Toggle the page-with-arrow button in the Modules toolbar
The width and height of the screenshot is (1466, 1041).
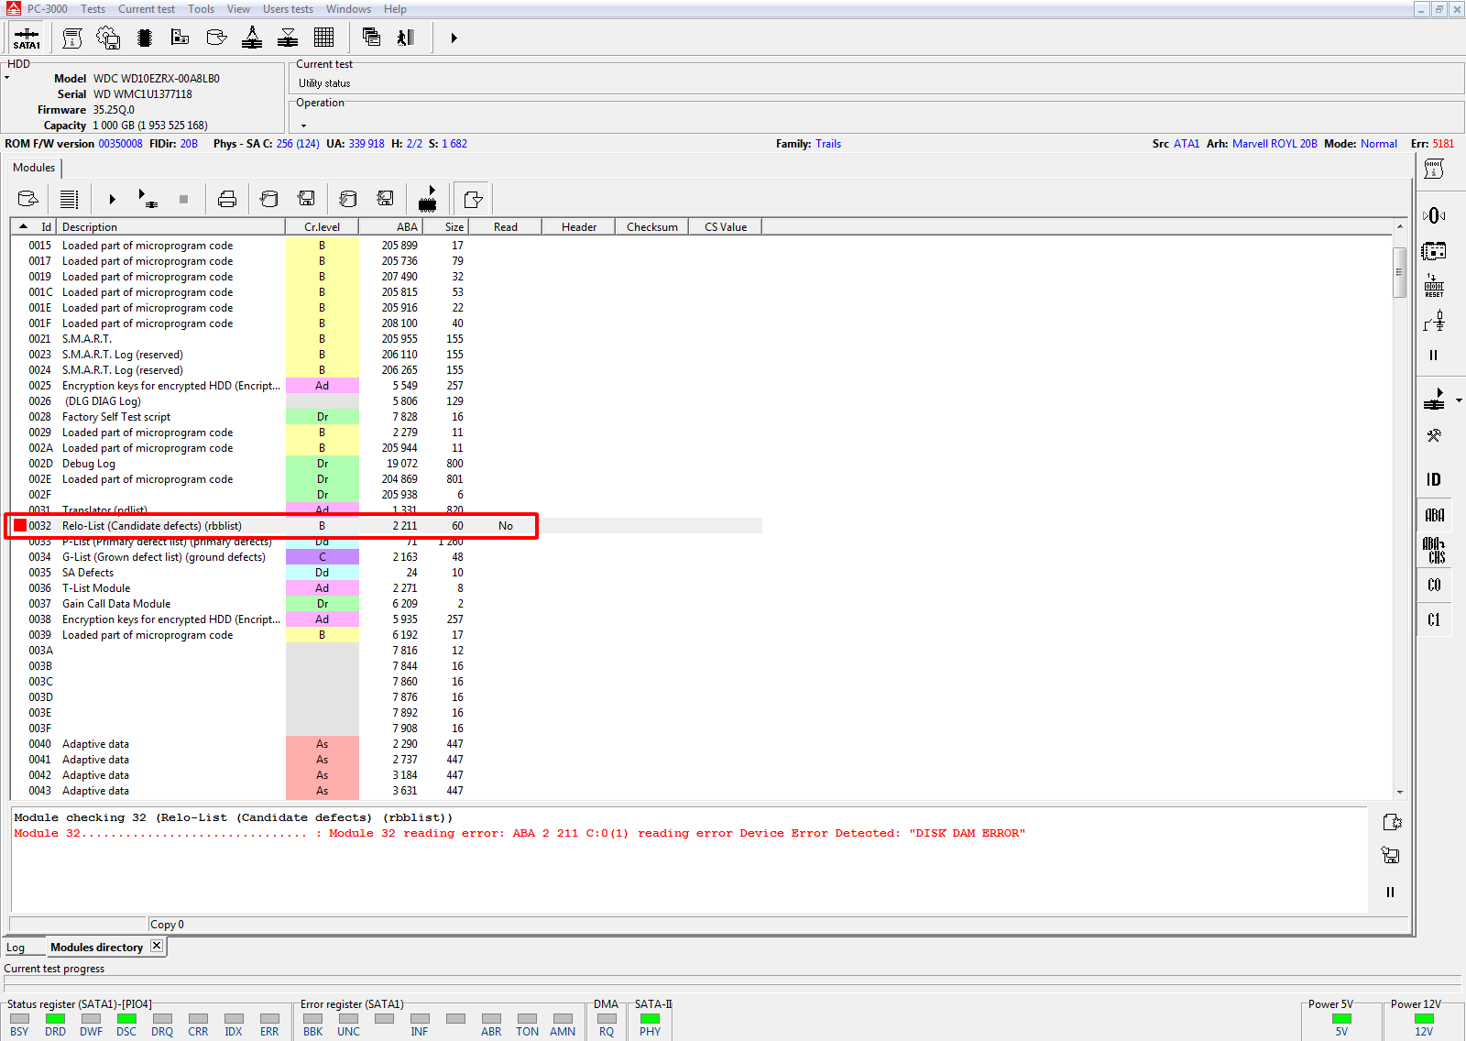tap(473, 199)
